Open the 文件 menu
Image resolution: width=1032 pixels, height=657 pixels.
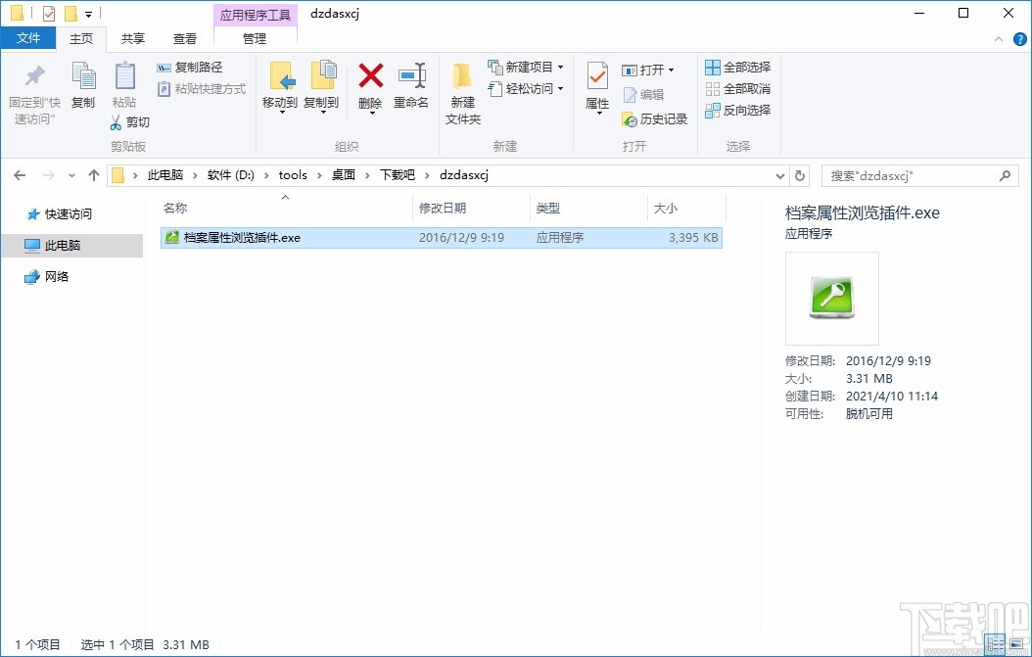pos(28,37)
